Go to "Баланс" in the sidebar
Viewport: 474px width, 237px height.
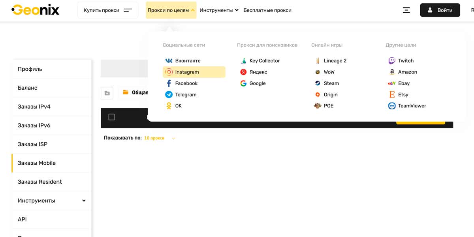pos(28,88)
